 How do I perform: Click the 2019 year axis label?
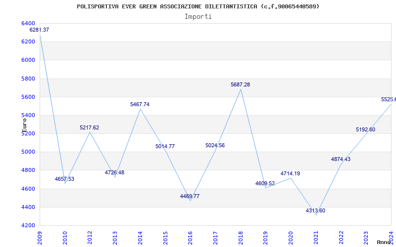click(x=266, y=238)
